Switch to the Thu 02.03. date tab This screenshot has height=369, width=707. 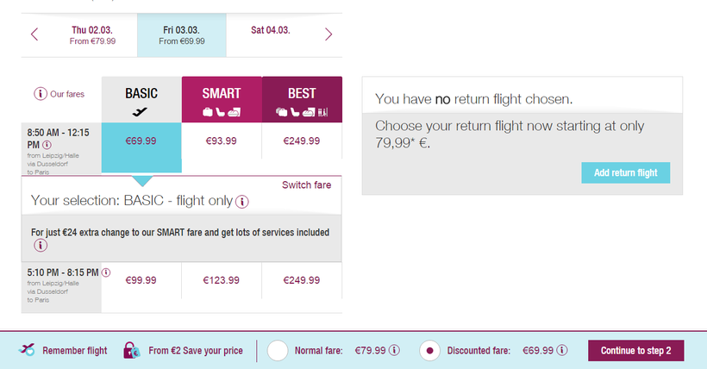pyautogui.click(x=91, y=34)
